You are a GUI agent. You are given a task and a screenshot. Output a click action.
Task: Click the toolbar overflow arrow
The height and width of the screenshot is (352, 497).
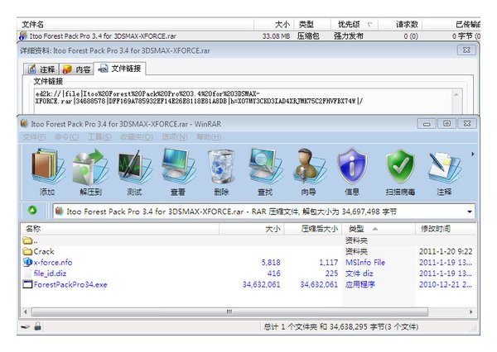(x=472, y=154)
